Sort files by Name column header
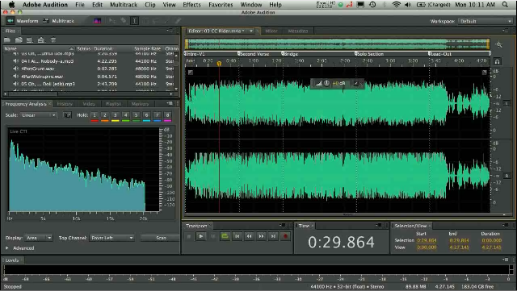The image size is (517, 291). tap(39, 48)
